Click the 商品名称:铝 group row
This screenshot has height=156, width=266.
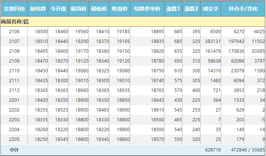(x=15, y=21)
